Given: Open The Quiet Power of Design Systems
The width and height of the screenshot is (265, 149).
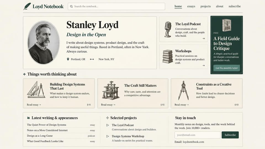Looking at the screenshot, I should 46,125.
